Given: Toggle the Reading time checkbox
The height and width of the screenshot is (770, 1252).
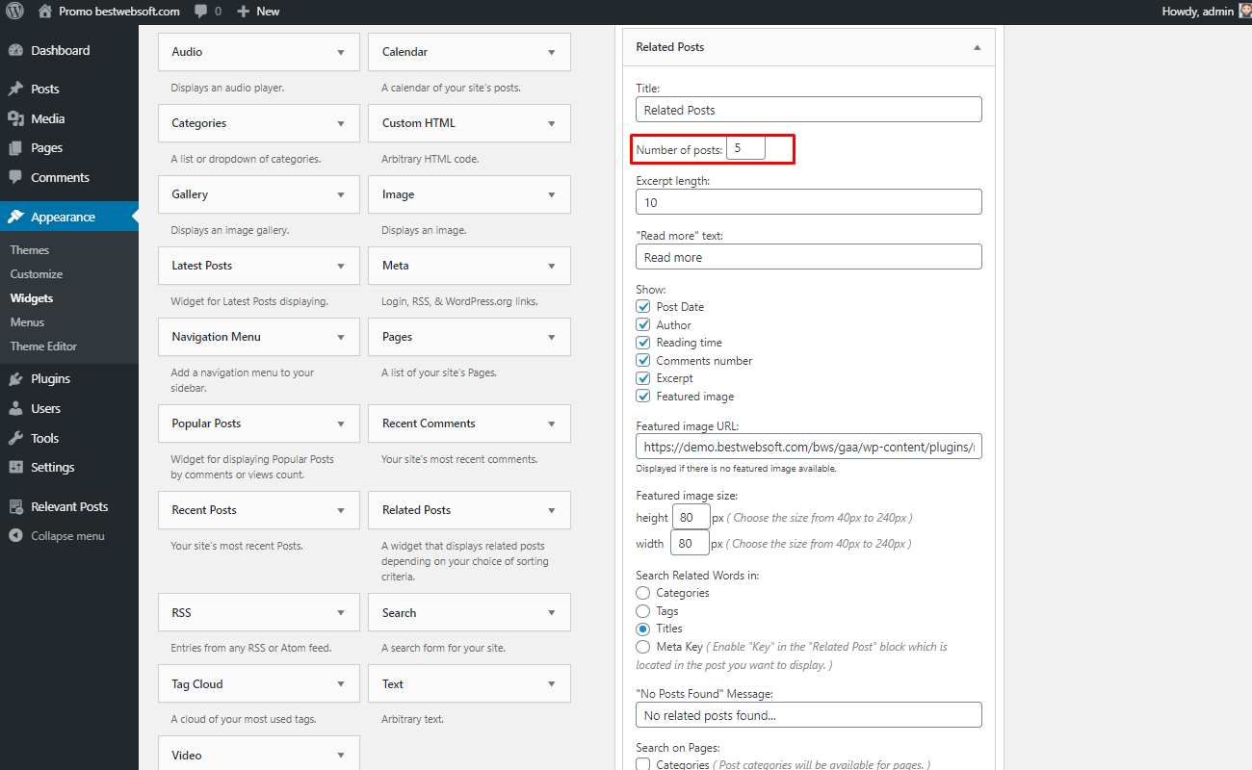Looking at the screenshot, I should coord(643,343).
